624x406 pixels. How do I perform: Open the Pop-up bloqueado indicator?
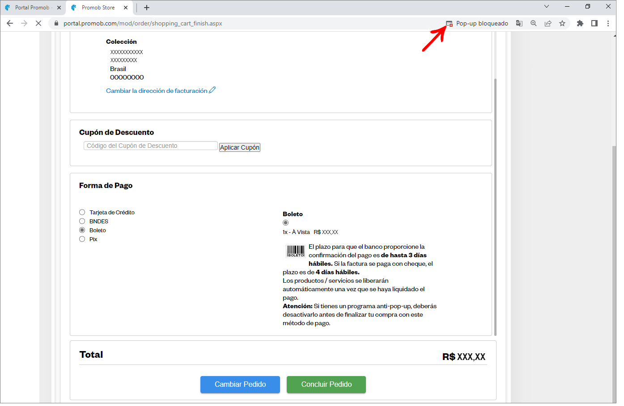477,23
